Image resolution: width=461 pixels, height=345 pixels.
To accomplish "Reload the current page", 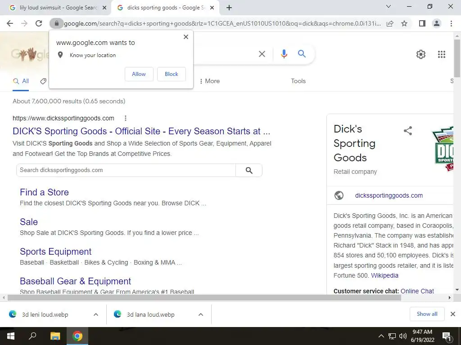I will [39, 23].
